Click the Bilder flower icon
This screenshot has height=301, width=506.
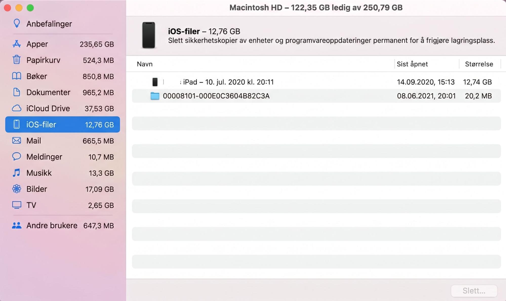coord(17,189)
